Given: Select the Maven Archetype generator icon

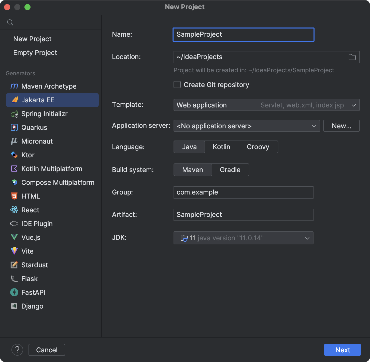Looking at the screenshot, I should [x=14, y=86].
